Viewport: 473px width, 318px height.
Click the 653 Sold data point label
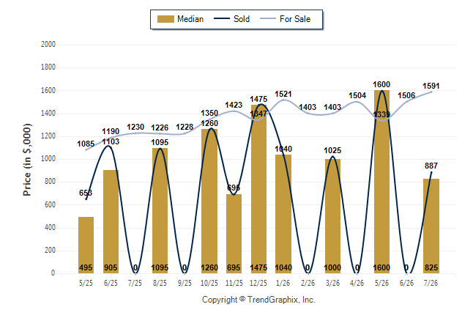point(86,193)
